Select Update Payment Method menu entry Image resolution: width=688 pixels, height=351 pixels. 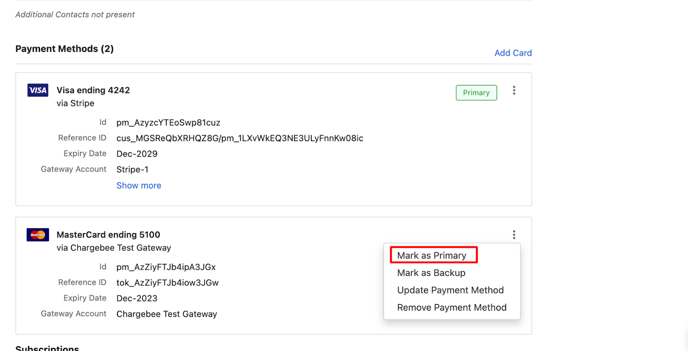click(450, 290)
